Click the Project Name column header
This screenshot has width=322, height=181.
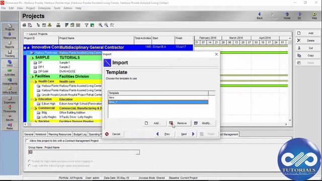[x=96, y=40]
